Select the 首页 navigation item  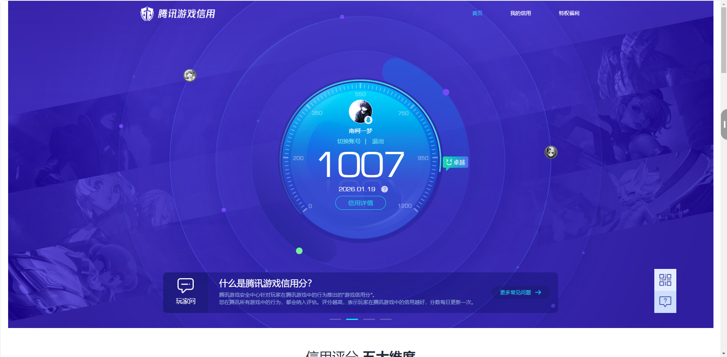477,13
